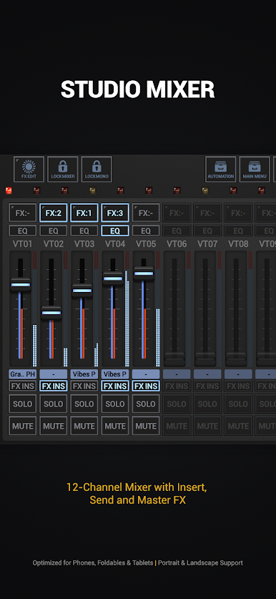Click the VT02 volume fader handle
Viewport: 276px width, 599px height.
coord(51,313)
